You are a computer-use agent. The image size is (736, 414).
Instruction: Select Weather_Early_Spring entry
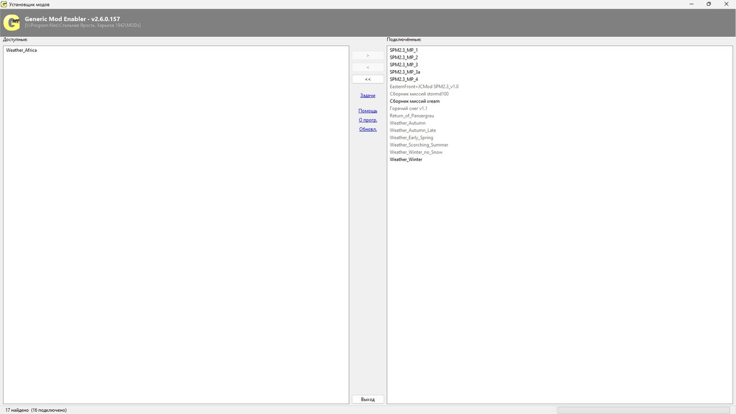tap(412, 137)
